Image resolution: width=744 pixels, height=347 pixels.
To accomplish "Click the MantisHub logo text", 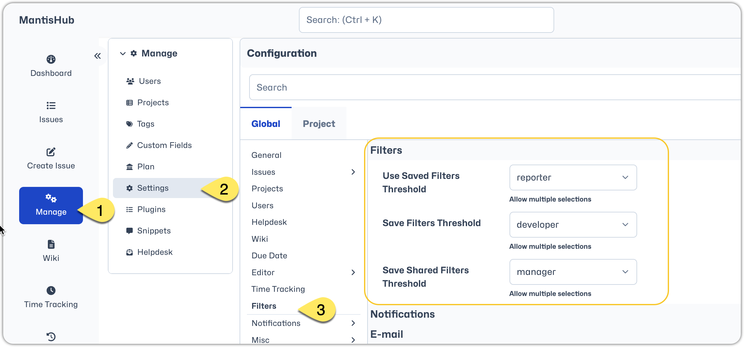I will [x=47, y=20].
